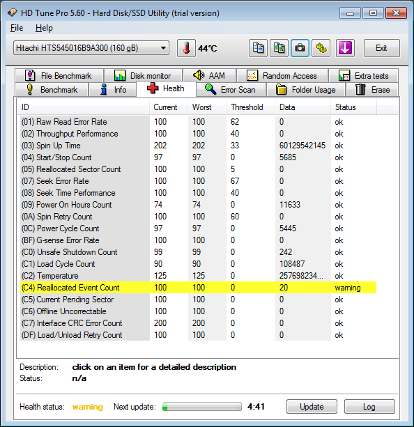Click the Log button

(x=369, y=407)
